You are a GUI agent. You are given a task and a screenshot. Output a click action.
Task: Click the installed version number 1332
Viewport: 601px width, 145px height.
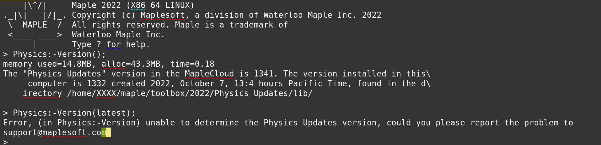point(96,84)
